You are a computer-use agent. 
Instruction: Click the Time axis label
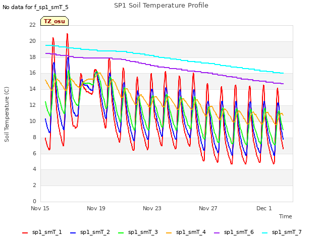(285, 216)
